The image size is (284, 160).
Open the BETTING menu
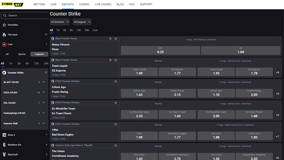[x=39, y=4]
